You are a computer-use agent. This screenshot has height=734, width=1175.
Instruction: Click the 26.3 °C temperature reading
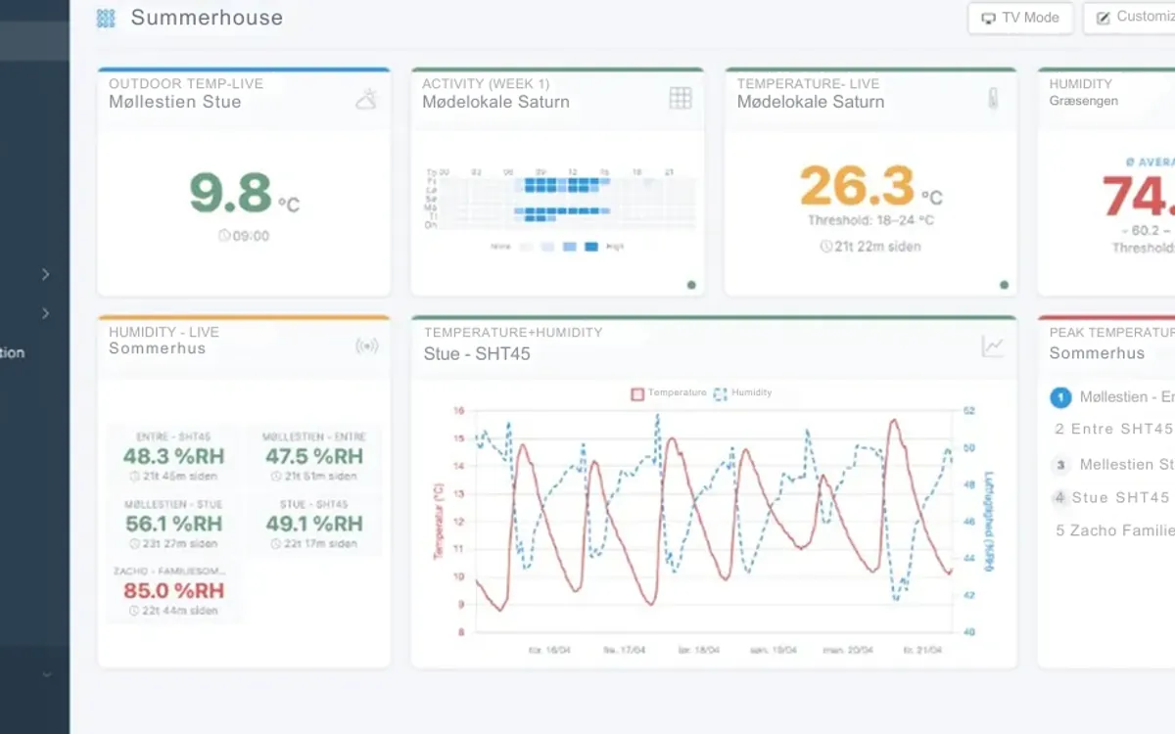[x=870, y=186]
